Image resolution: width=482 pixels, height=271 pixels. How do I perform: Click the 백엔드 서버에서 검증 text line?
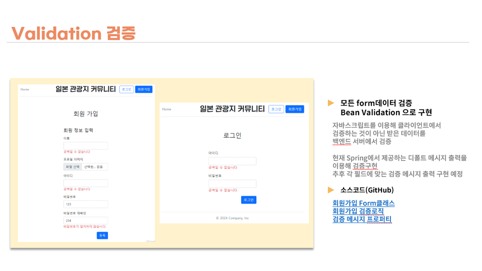[x=362, y=141]
